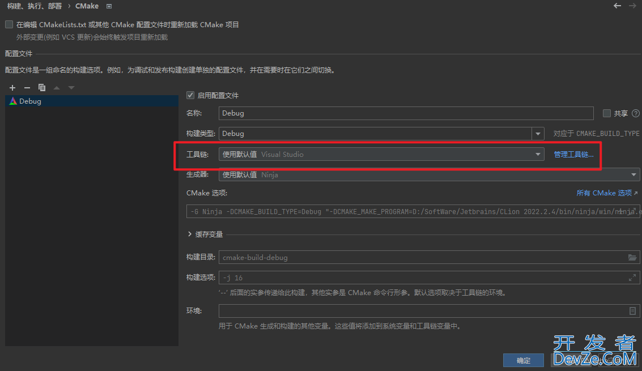
Task: Focus the 名称 input field
Action: 406,113
